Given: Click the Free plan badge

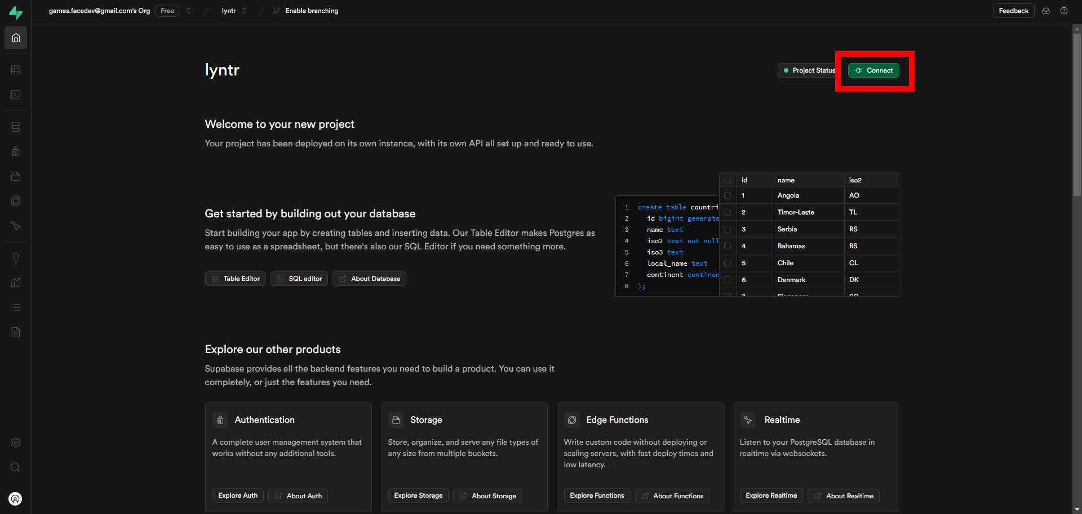Looking at the screenshot, I should [167, 11].
